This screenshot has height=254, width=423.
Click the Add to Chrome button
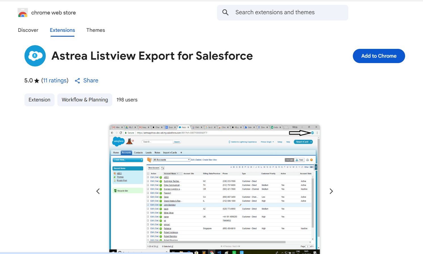point(379,56)
